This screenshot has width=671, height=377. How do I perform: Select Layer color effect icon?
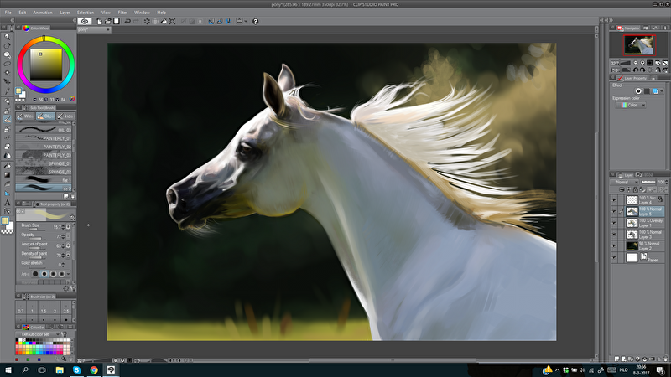[x=655, y=91]
